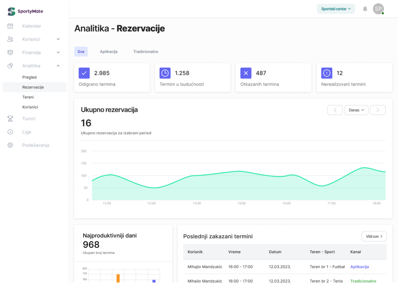Click the Vreme column header
Image resolution: width=398 pixels, height=283 pixels.
(234, 252)
